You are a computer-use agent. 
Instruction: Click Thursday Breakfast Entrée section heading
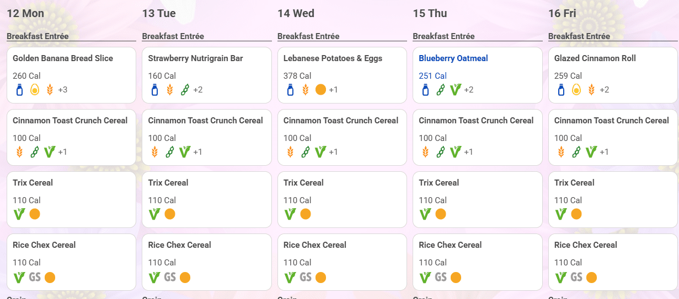tap(443, 36)
